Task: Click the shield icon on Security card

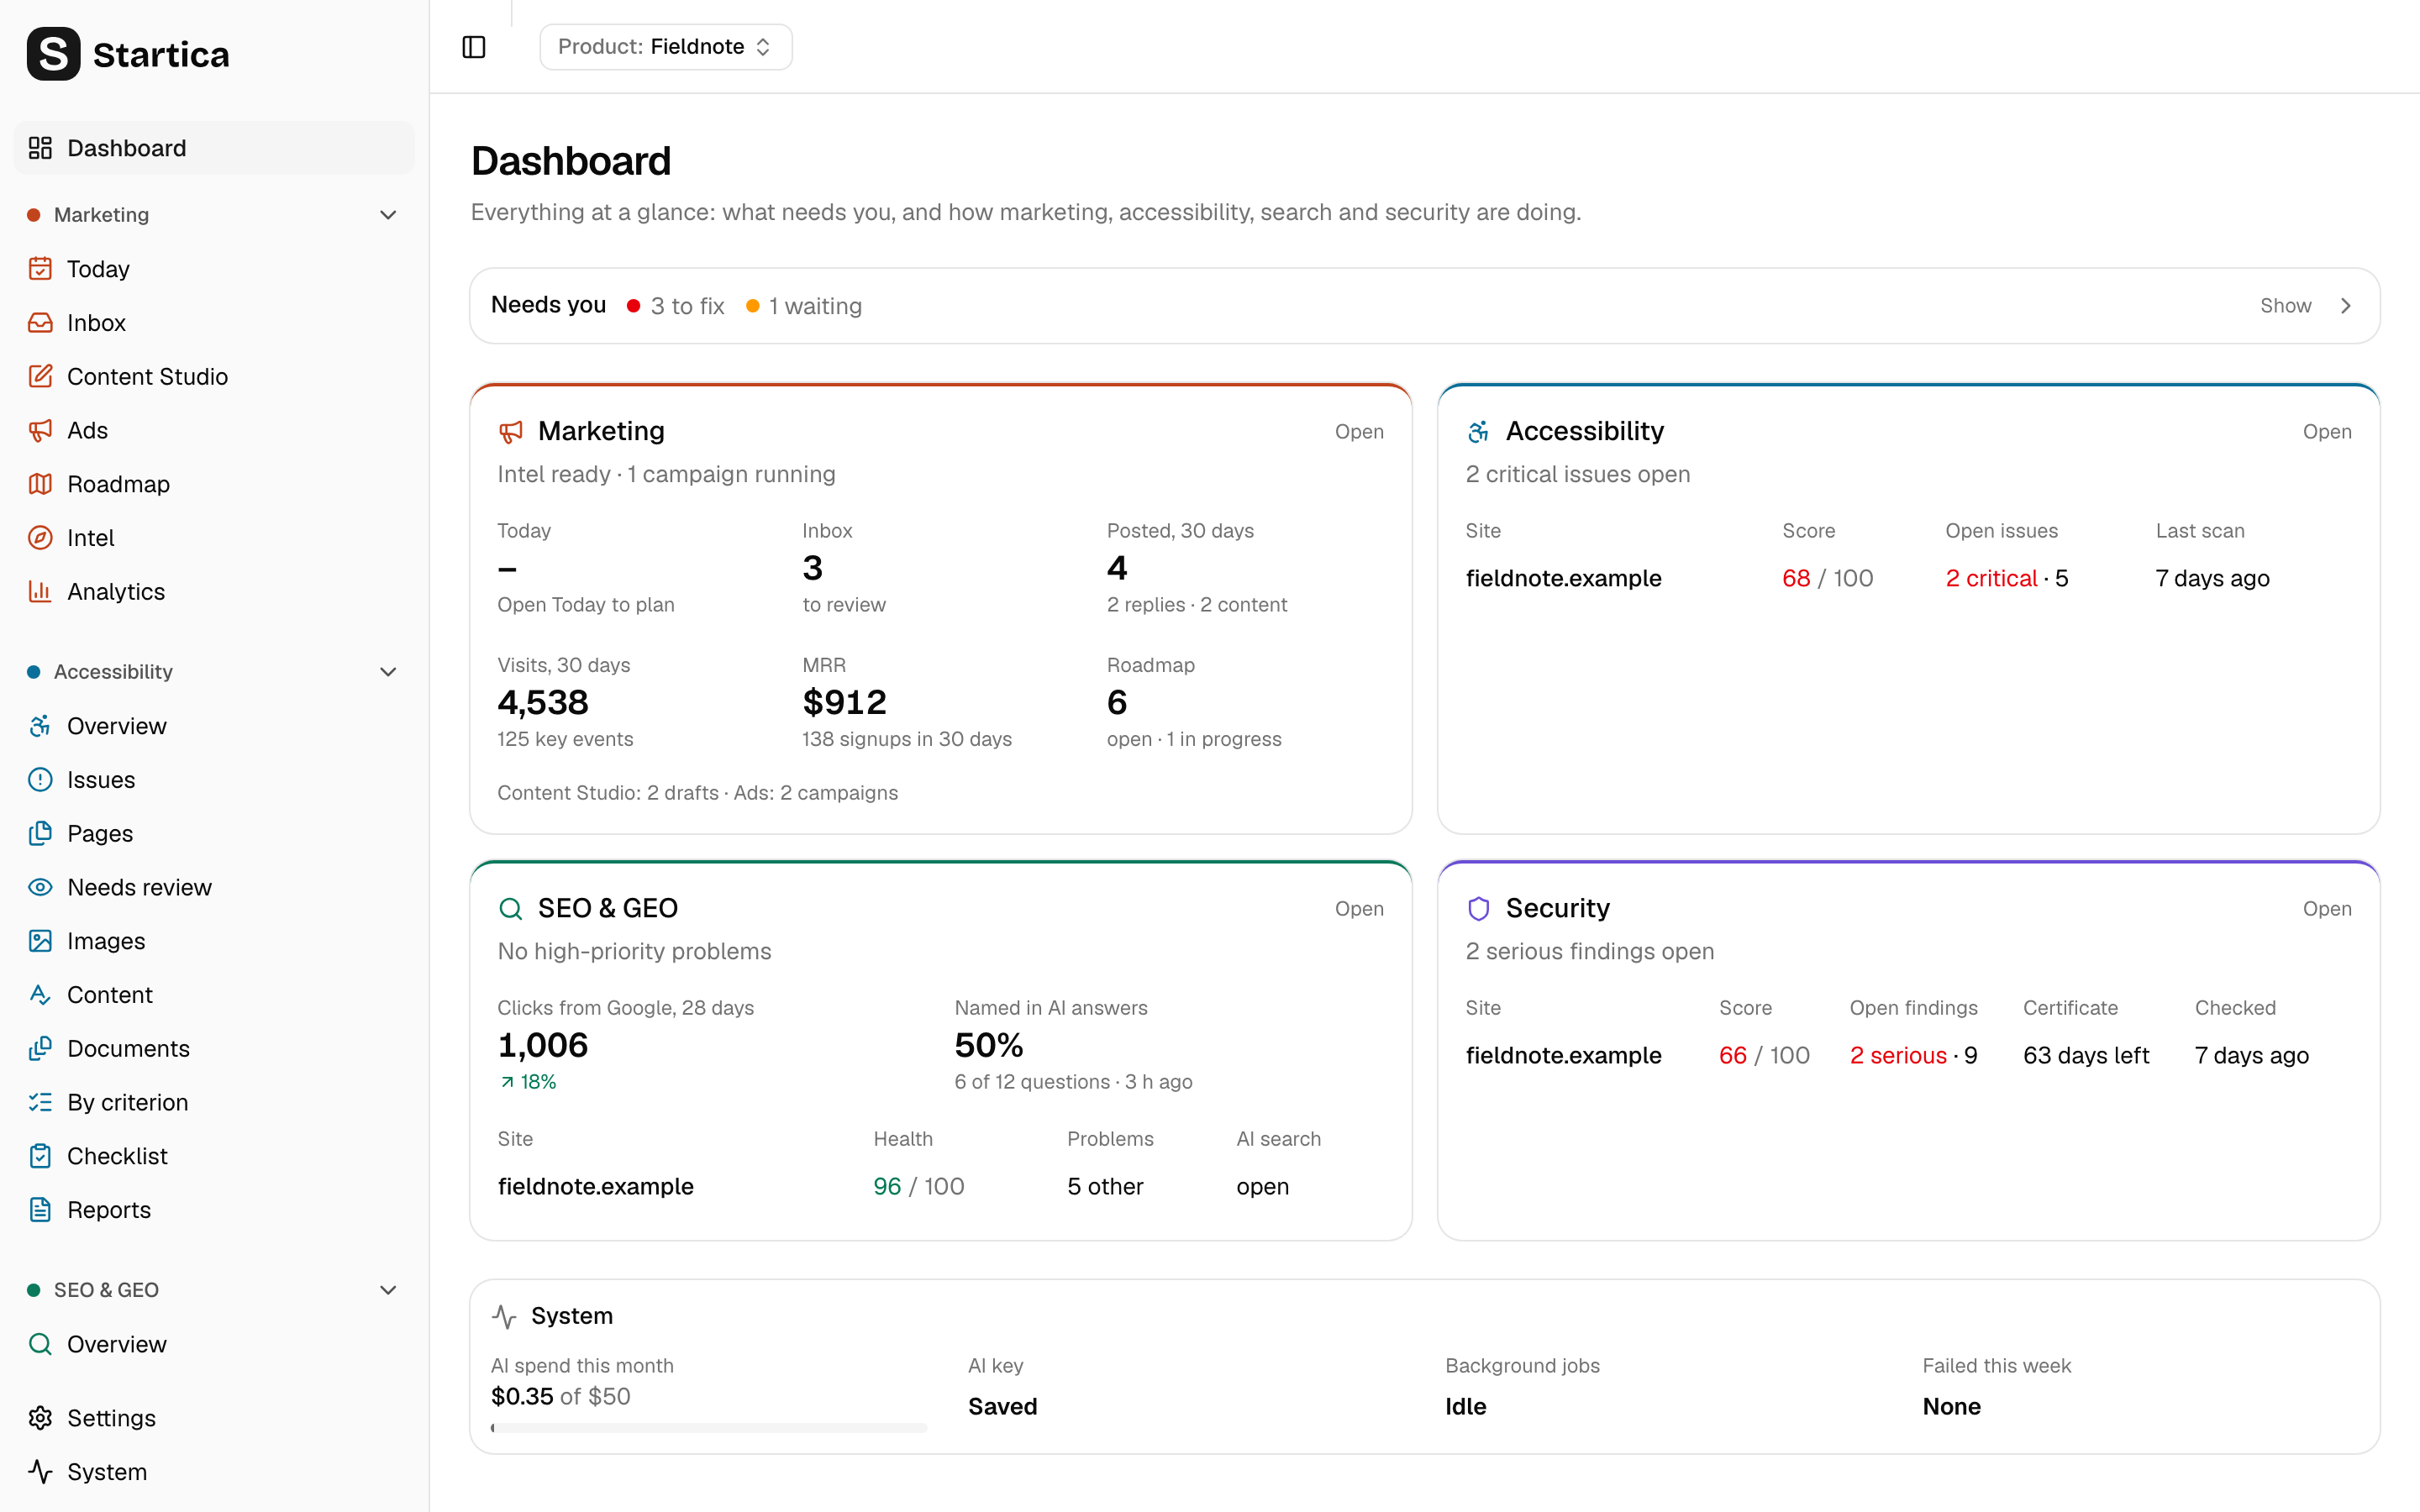Action: (x=1478, y=908)
